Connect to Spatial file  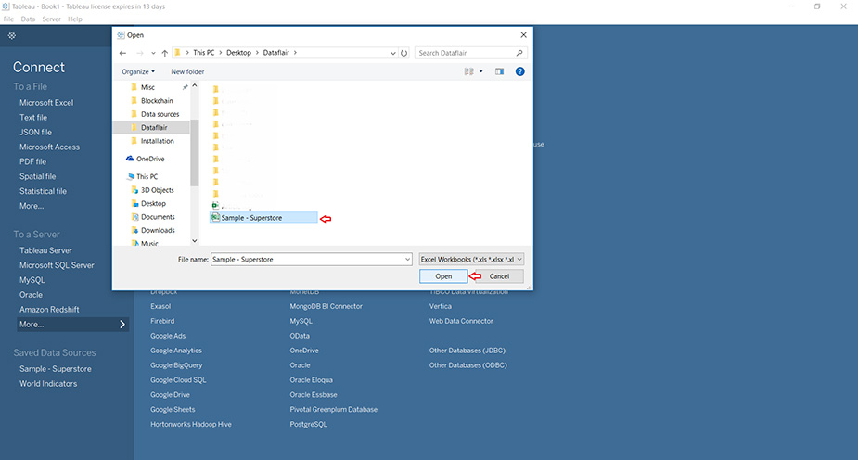coord(38,176)
